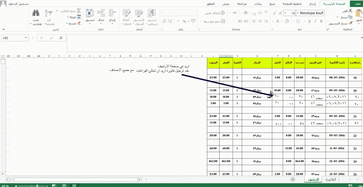Open the Monotype Koufi font name dropdown

[298, 13]
